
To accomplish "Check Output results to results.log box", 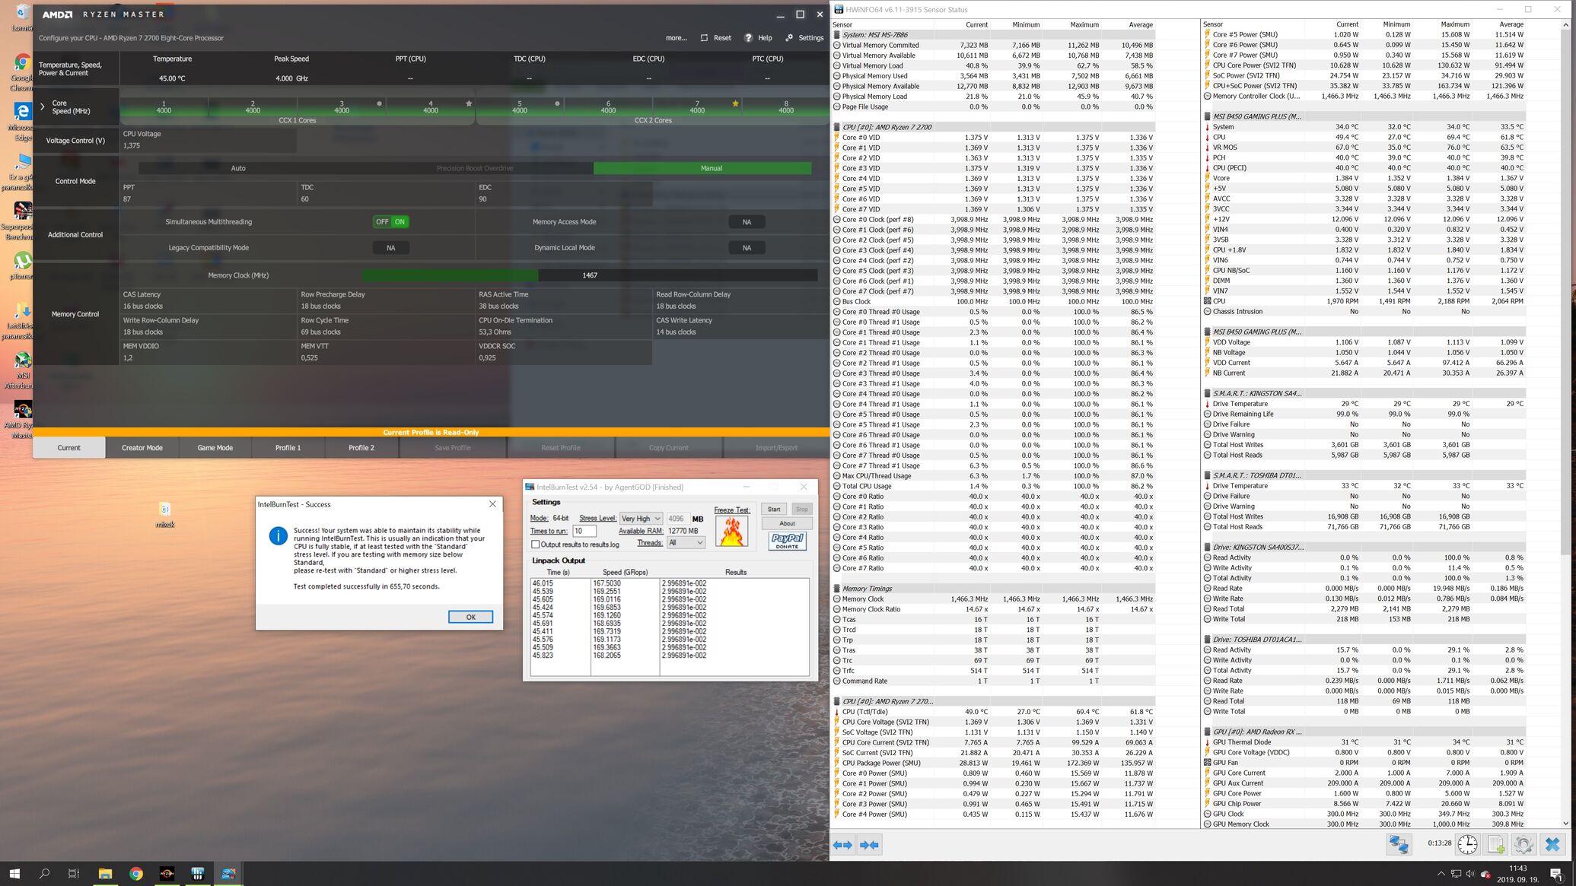I will 536,545.
